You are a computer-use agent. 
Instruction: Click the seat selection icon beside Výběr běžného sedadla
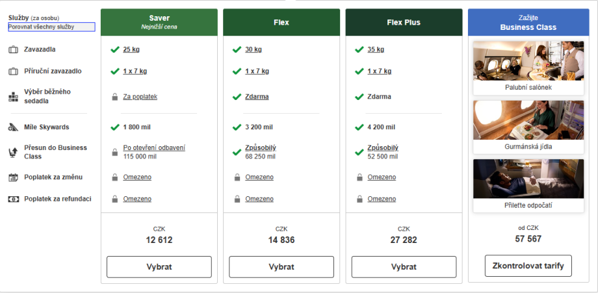pos(13,97)
